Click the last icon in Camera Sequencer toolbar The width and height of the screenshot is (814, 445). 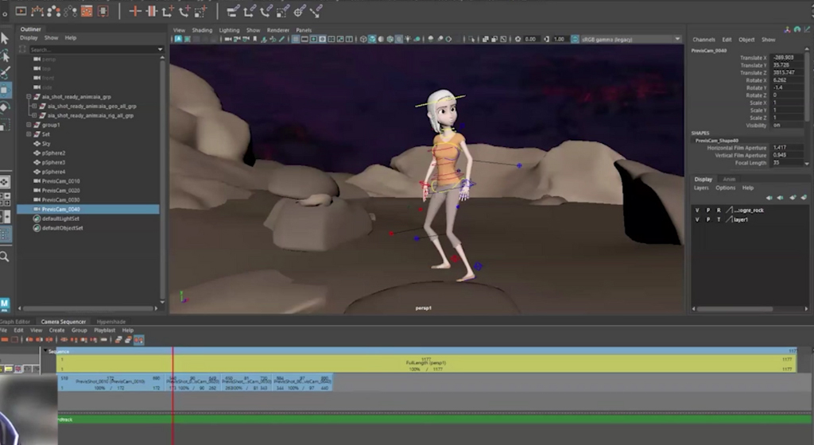(x=138, y=339)
